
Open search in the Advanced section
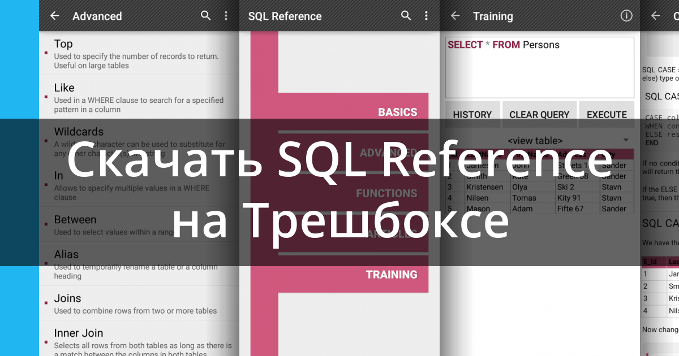(x=205, y=16)
